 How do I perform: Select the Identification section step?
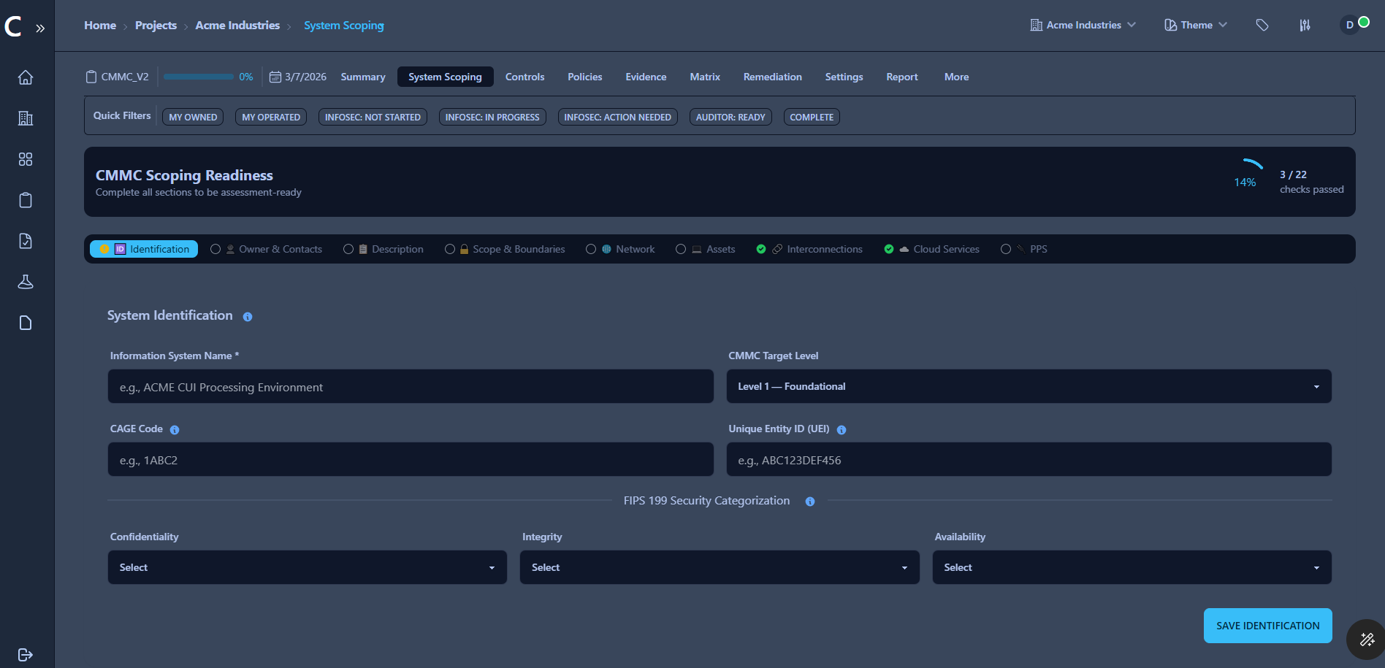(x=144, y=249)
